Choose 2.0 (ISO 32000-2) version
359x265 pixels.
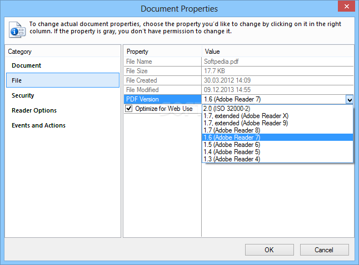(277, 109)
